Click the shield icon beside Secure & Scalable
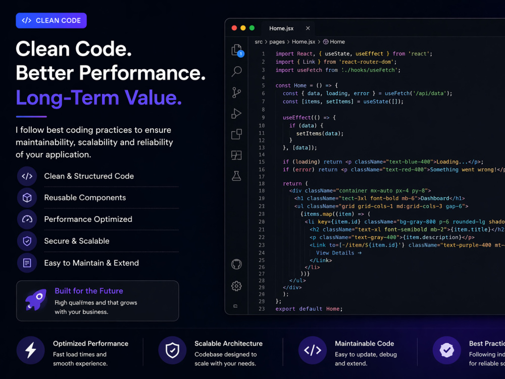505x379 pixels. pyautogui.click(x=27, y=241)
